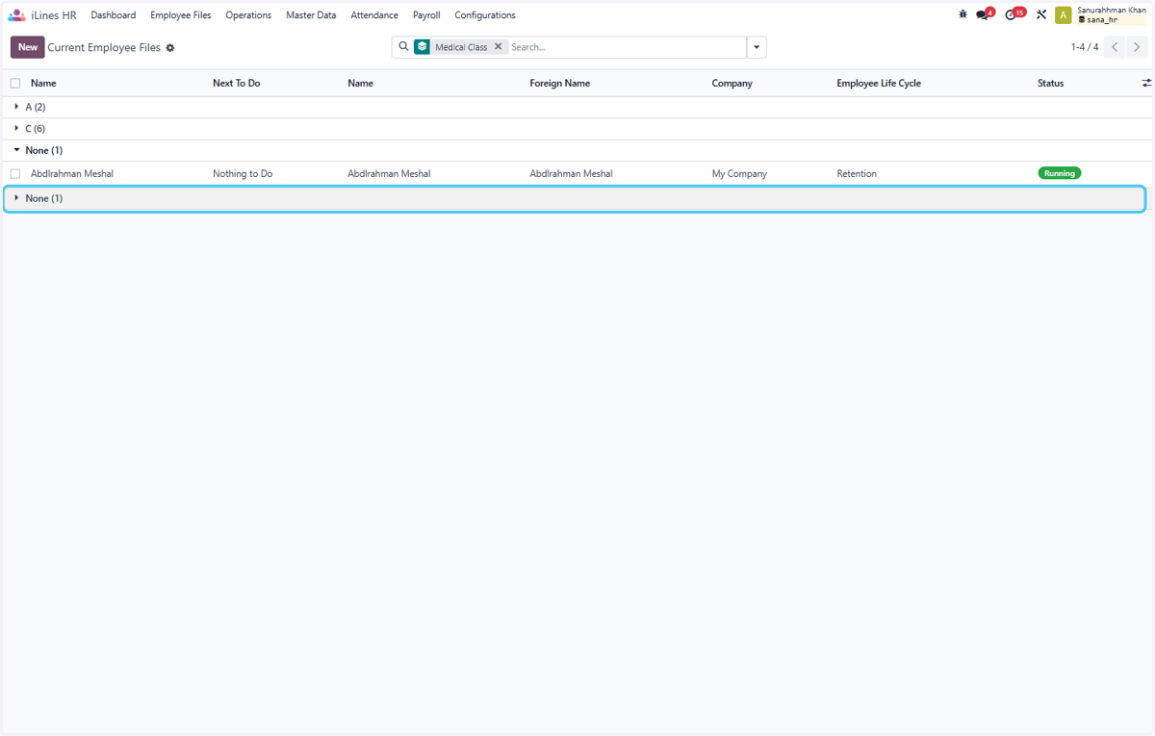Click the Current Employee Files breadcrumb title
The width and height of the screenshot is (1155, 736).
(x=104, y=47)
